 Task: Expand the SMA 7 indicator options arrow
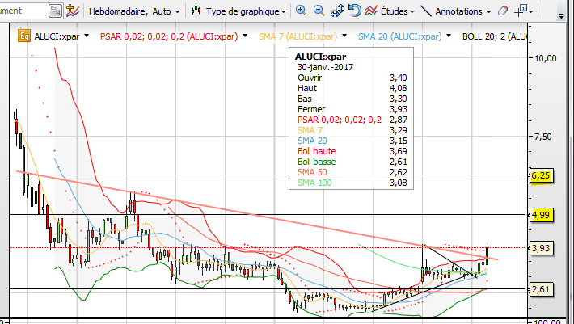tap(344, 36)
